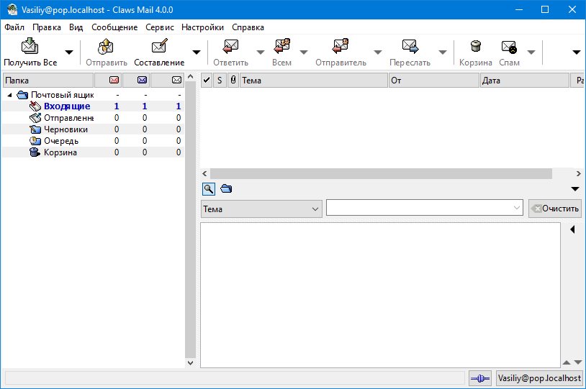
Task: Open the Сервис menu
Action: tap(160, 27)
